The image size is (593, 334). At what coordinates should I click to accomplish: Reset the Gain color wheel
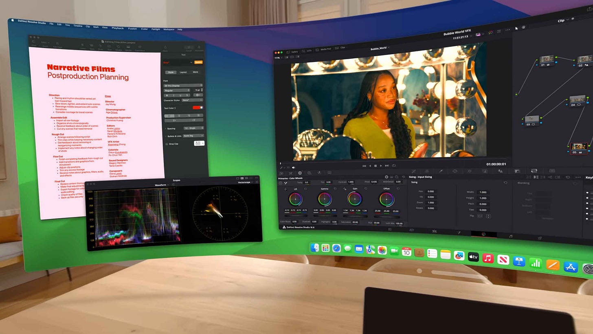pos(366,189)
